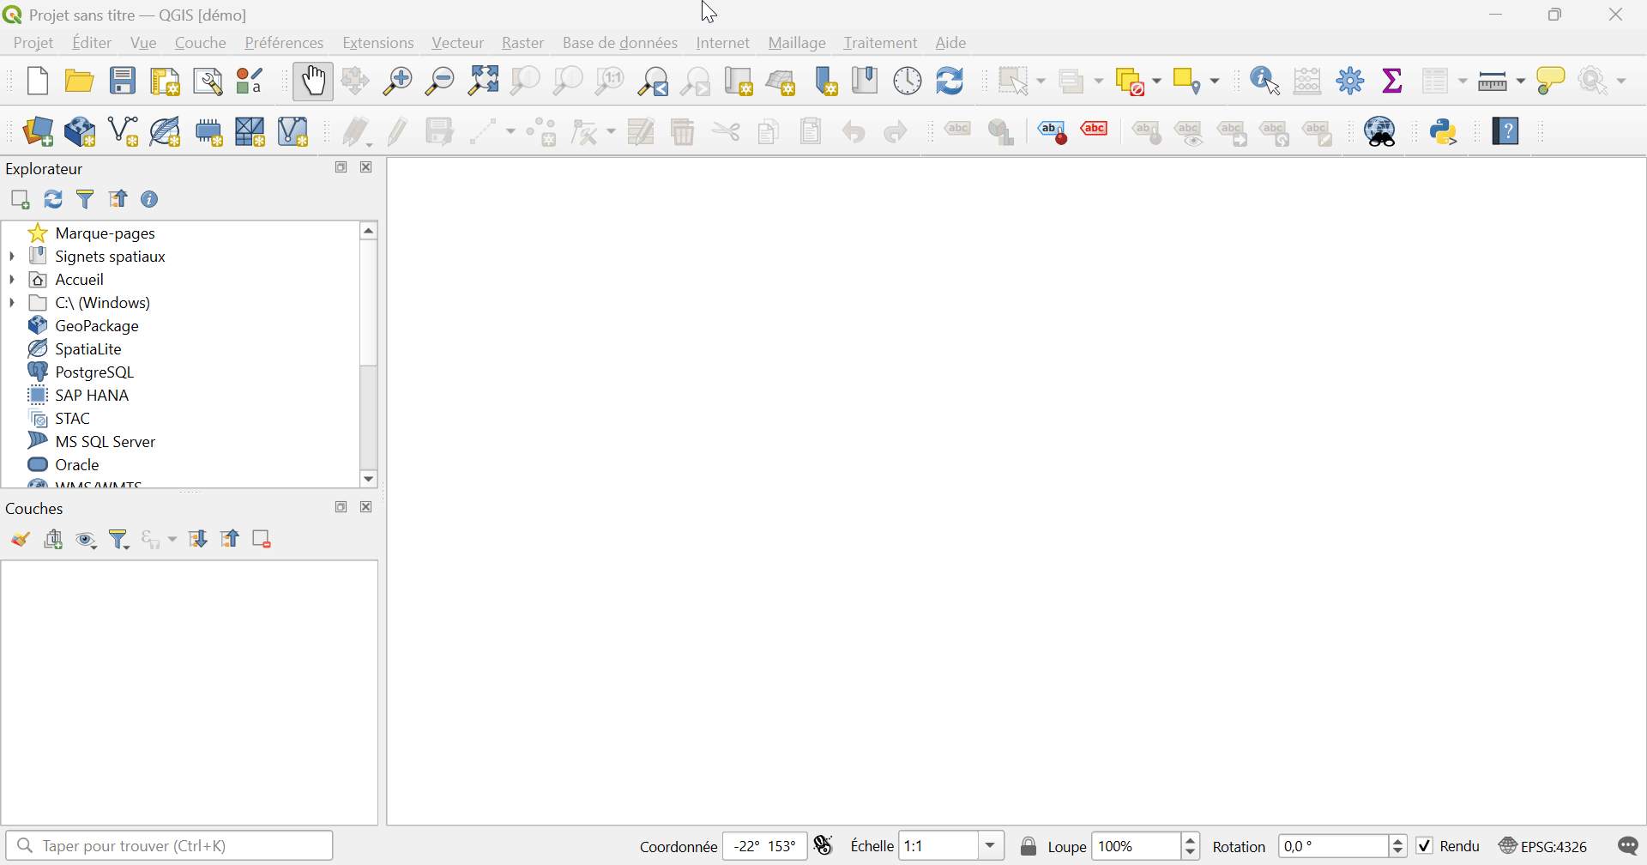Increase the Loupe magnifier value
The height and width of the screenshot is (865, 1647).
(x=1192, y=840)
